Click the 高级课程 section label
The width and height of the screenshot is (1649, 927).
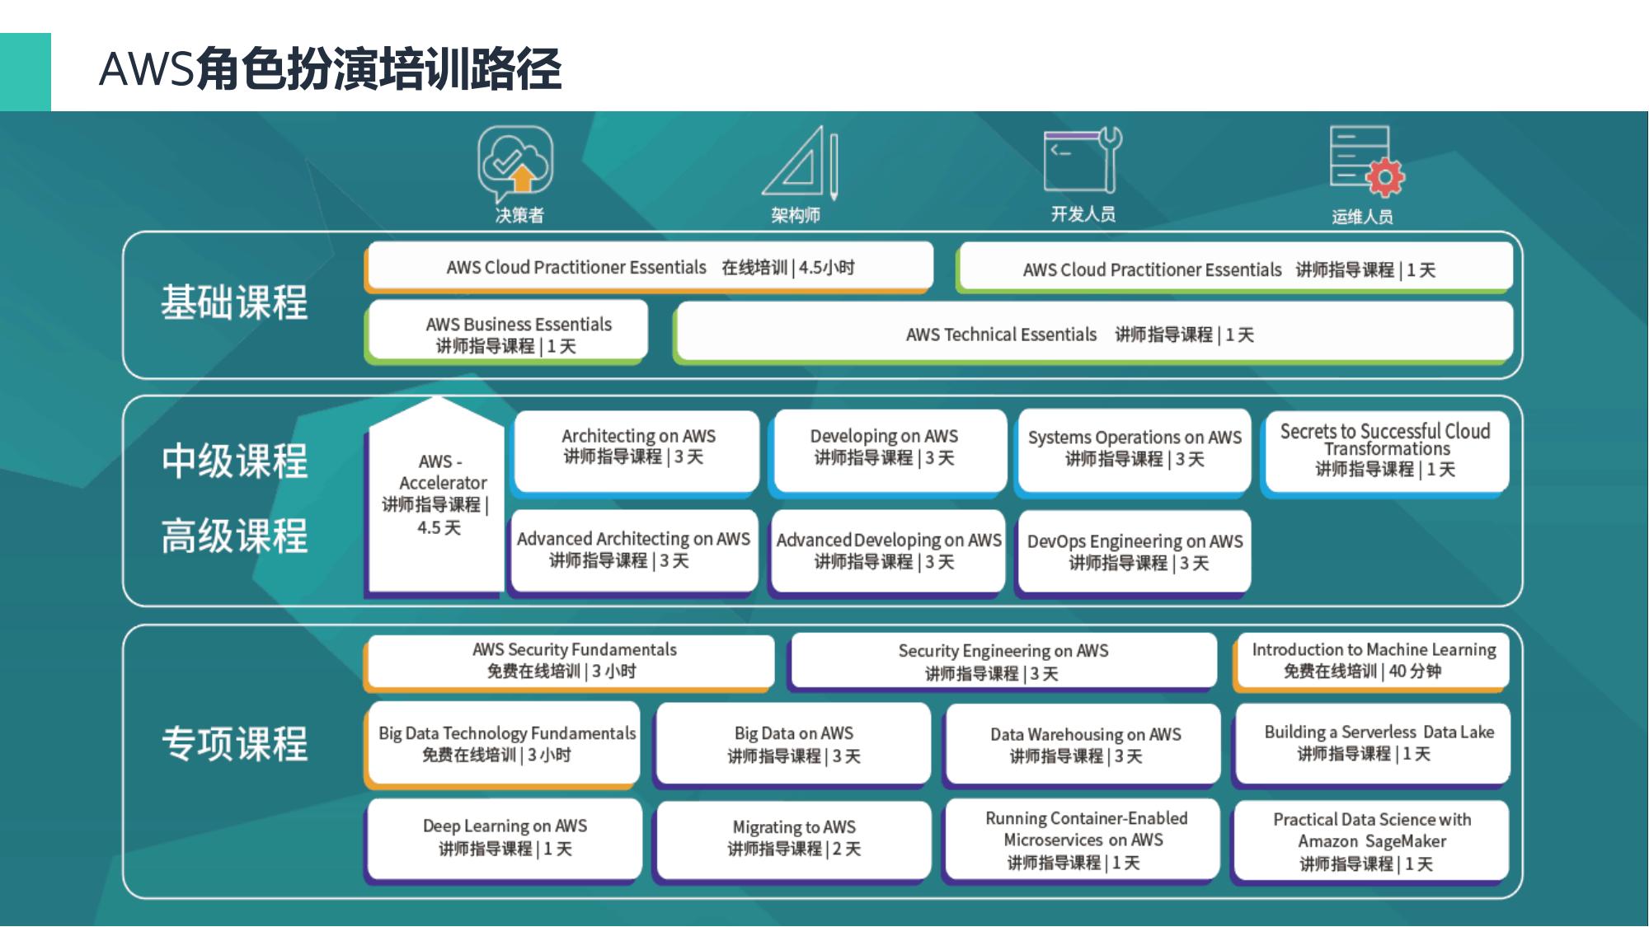(234, 536)
